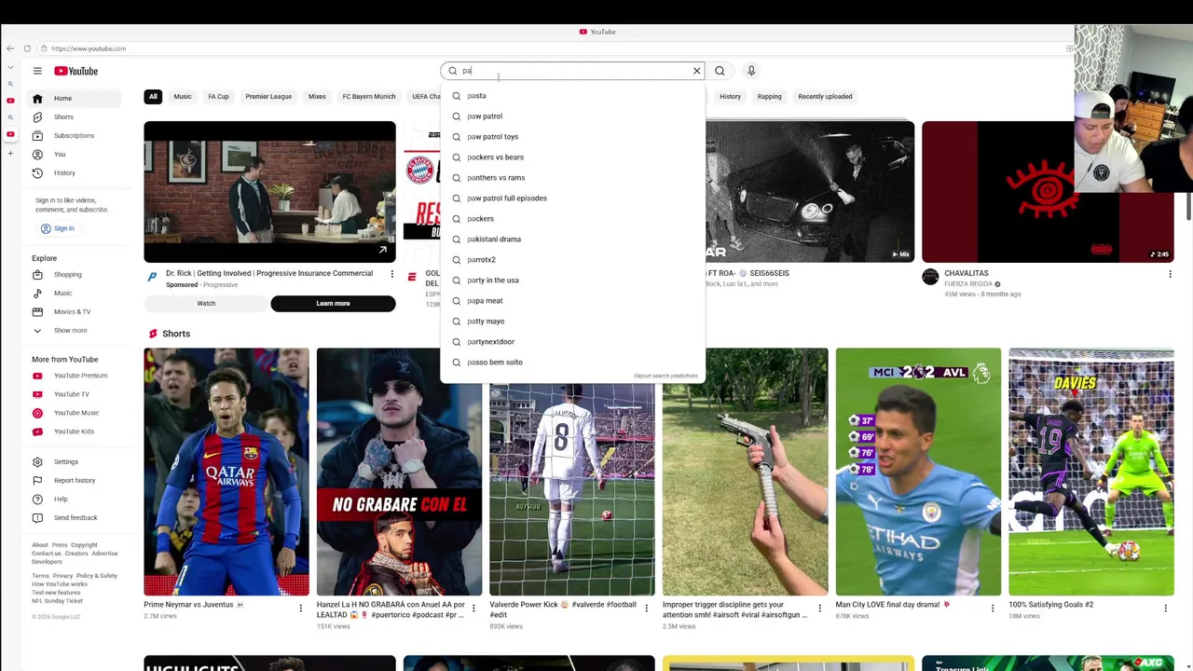Viewport: 1193px width, 671px height.
Task: Open Report history in sidebar
Action: coord(75,480)
